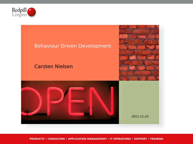Click the green panel above the date

[139, 96]
